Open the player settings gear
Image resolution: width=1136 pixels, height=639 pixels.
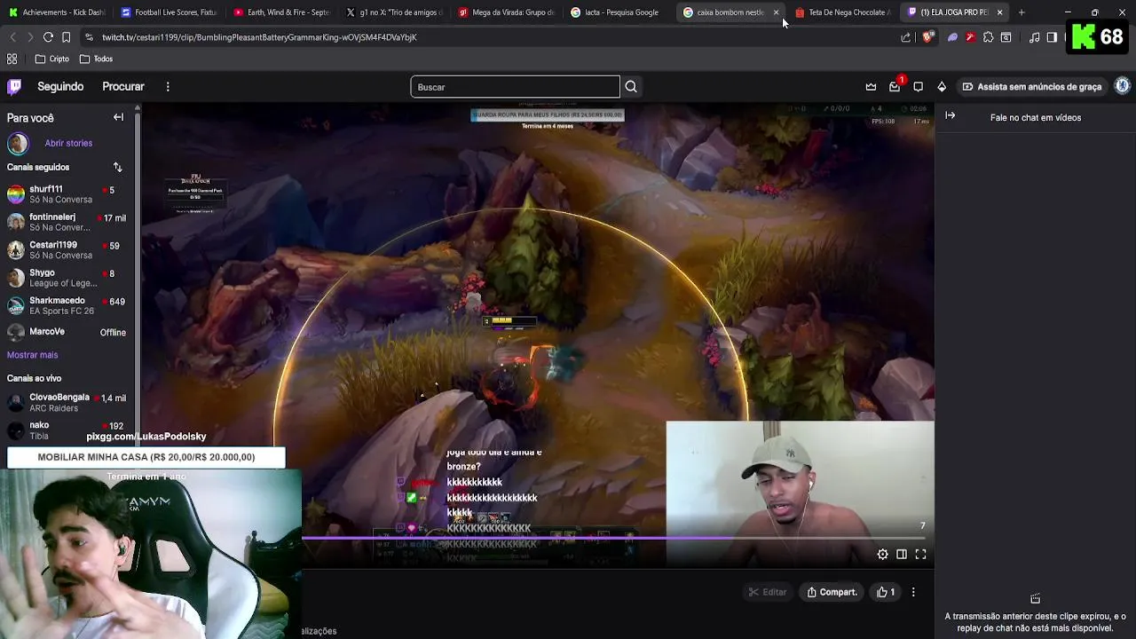(x=882, y=554)
